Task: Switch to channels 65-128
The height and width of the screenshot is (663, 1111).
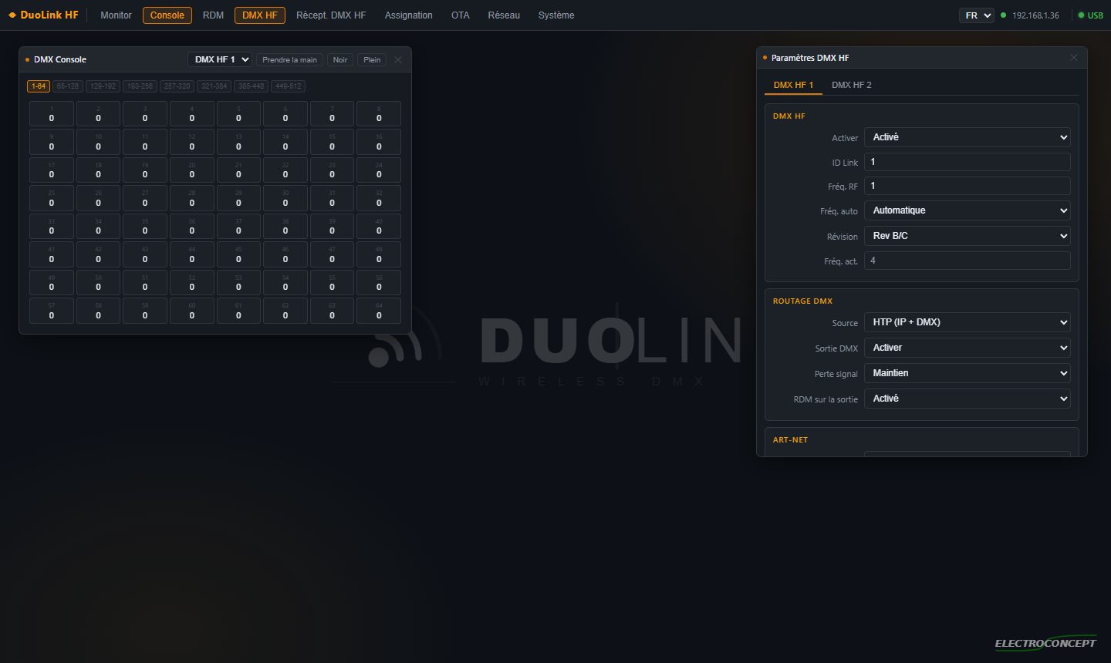Action: click(x=68, y=86)
